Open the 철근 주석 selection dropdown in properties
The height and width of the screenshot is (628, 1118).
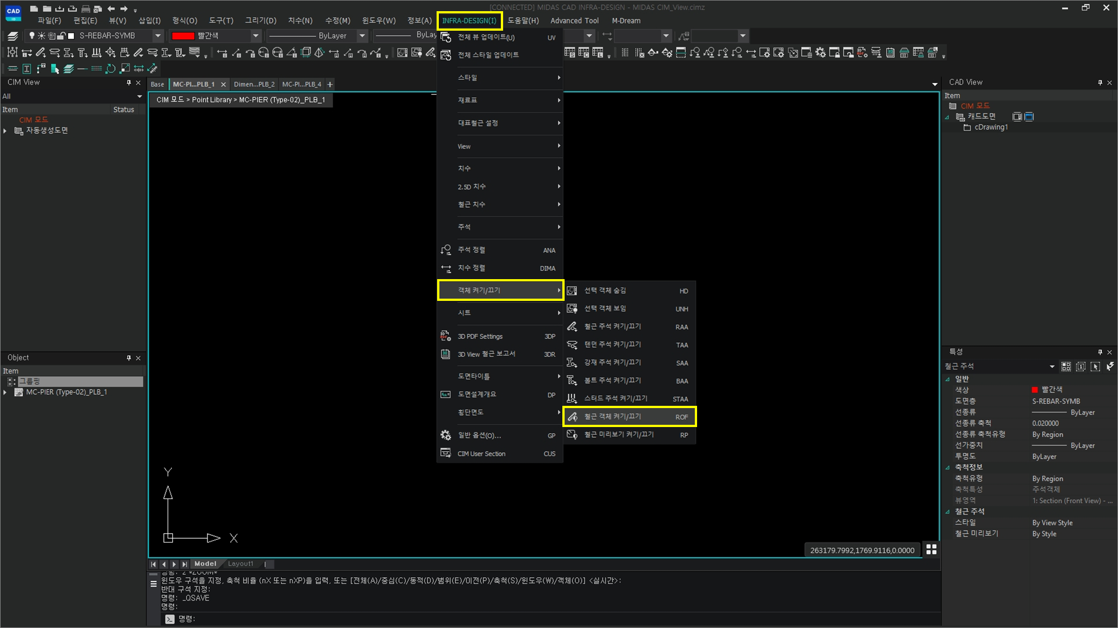(x=1051, y=367)
